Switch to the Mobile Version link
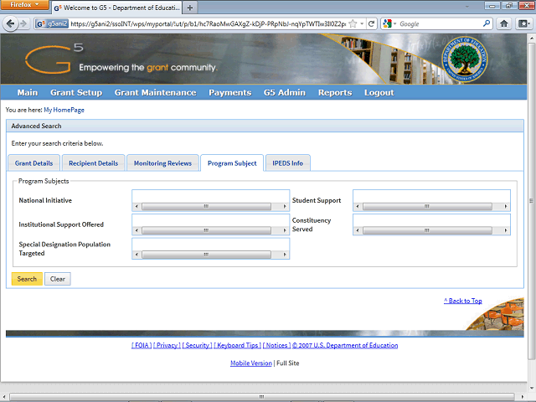The height and width of the screenshot is (402, 536). pyautogui.click(x=251, y=363)
